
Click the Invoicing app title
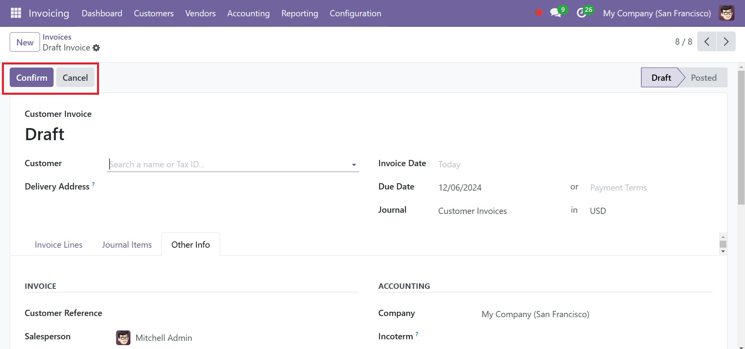[x=49, y=13]
